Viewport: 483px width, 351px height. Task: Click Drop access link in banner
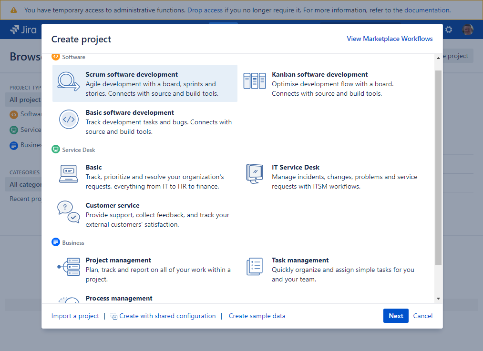(x=205, y=10)
